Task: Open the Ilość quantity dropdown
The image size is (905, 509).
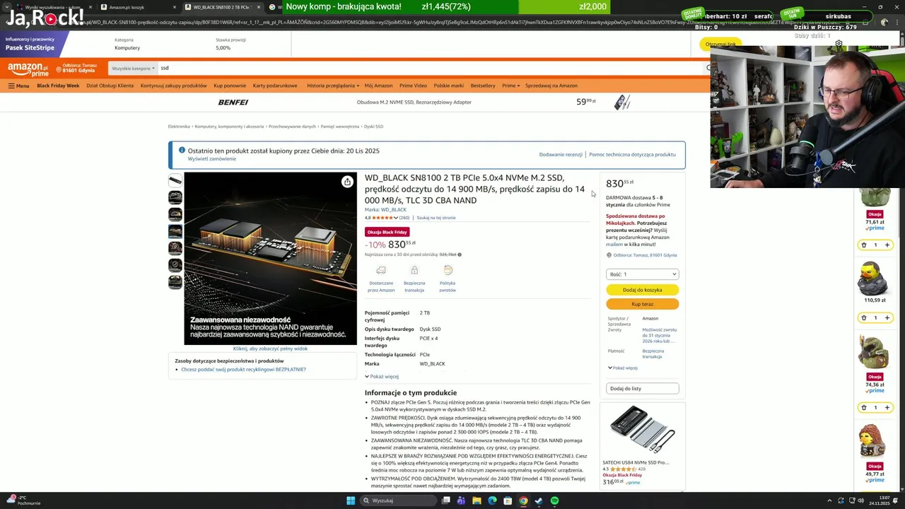Action: 642,274
